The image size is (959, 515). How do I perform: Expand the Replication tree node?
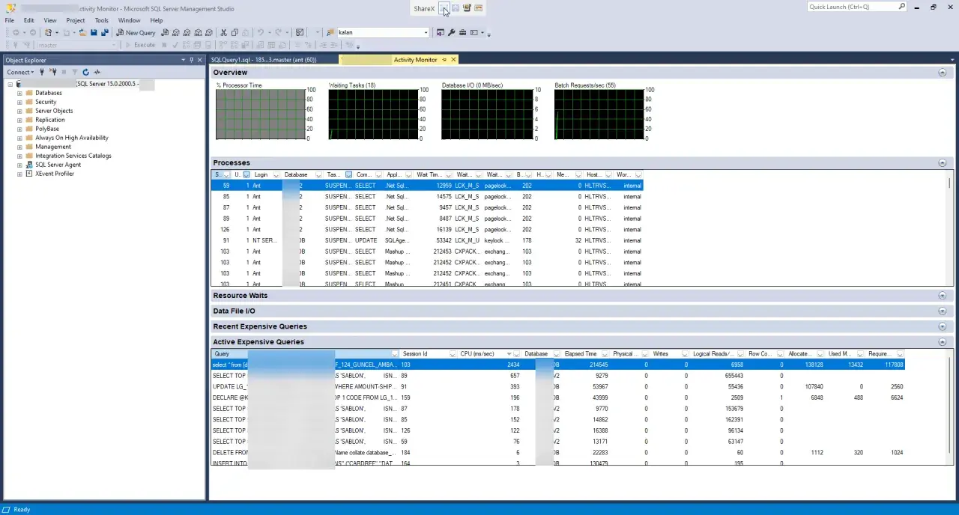point(19,120)
